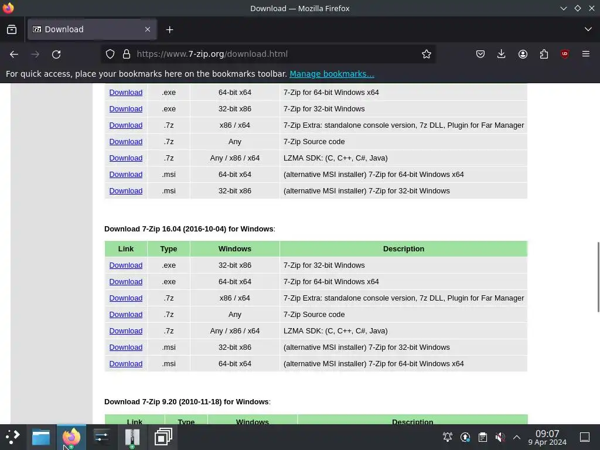Screen dimensions: 600x450
Task: Show site security padlock info
Action: pyautogui.click(x=127, y=54)
